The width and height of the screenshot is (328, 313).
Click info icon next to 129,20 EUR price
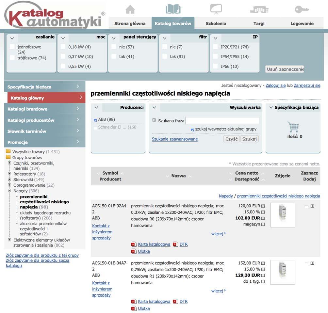pyautogui.click(x=263, y=275)
